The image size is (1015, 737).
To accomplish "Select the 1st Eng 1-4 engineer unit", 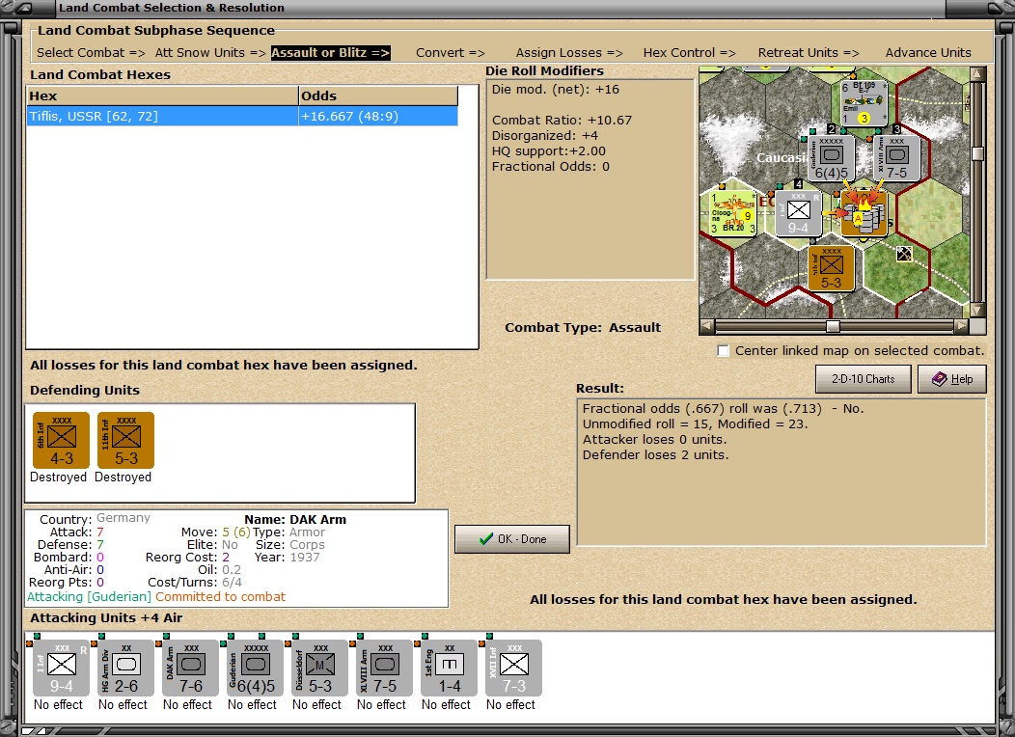I will click(x=450, y=669).
